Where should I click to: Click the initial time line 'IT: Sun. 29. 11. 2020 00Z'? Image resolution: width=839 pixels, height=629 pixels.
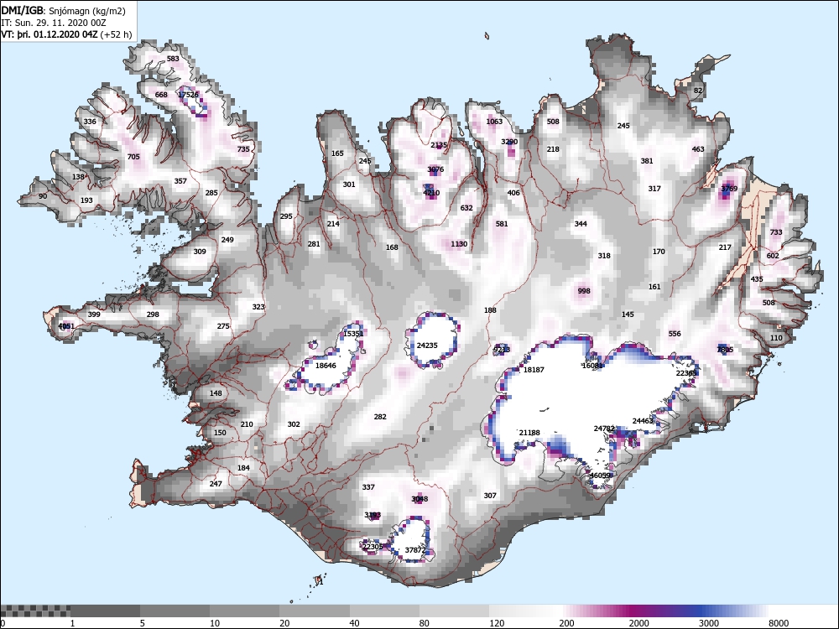pos(53,23)
